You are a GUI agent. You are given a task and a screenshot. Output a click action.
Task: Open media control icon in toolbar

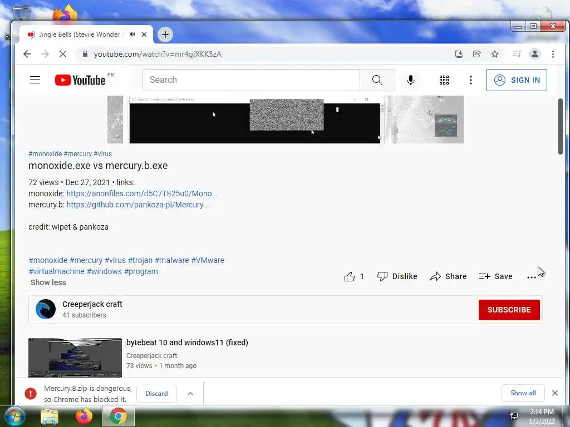(517, 54)
